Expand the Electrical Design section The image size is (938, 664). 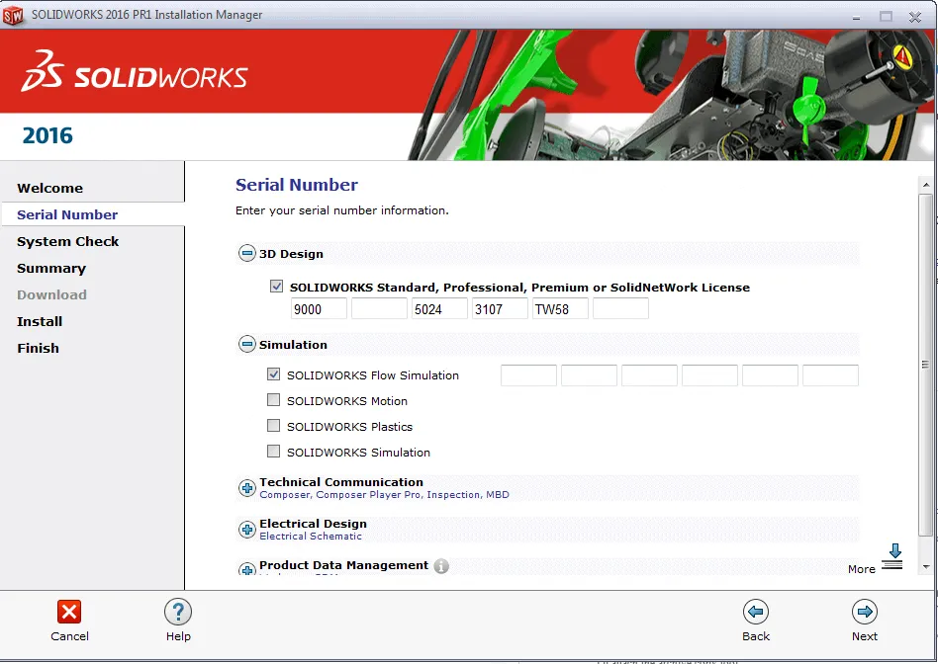click(x=246, y=529)
